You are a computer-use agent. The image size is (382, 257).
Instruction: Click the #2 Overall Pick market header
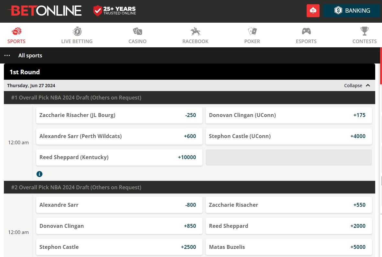tap(190, 187)
